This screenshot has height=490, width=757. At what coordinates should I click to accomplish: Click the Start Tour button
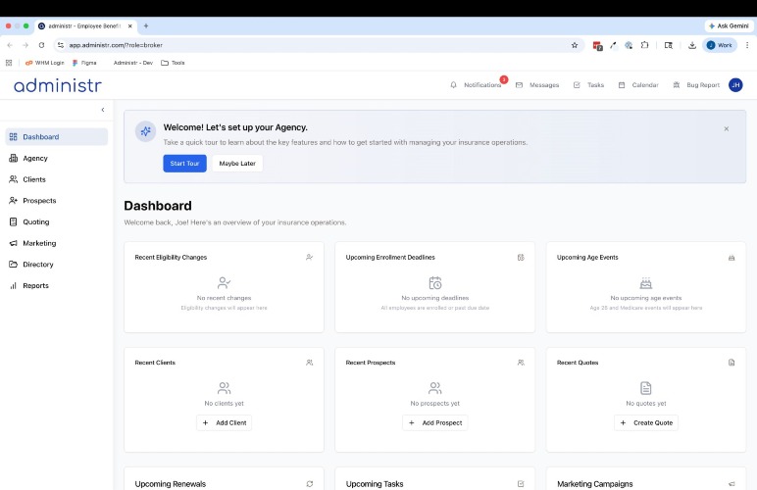tap(184, 164)
